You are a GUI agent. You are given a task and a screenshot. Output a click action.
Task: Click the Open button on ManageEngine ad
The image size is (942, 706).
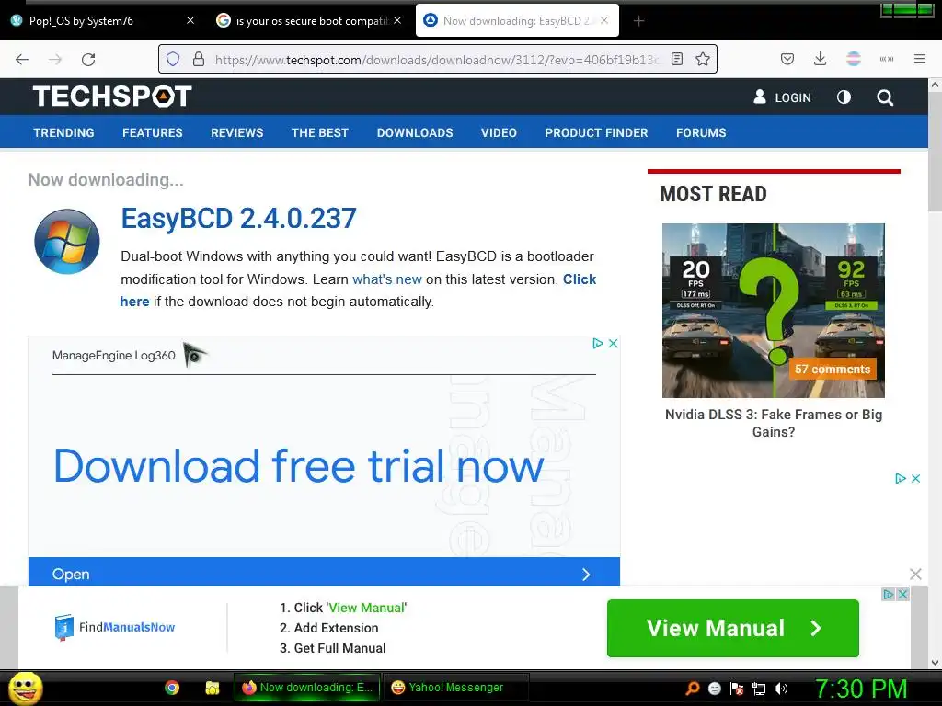(324, 572)
